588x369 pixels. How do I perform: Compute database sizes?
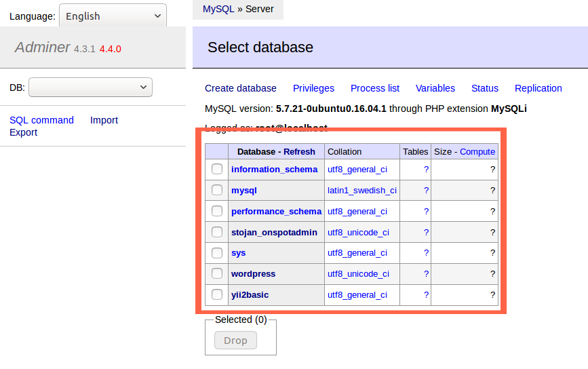click(x=477, y=151)
